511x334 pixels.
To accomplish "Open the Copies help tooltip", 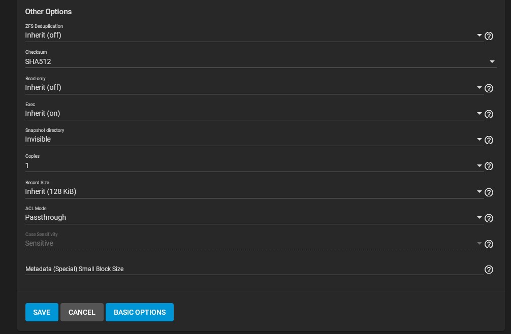I will point(489,166).
